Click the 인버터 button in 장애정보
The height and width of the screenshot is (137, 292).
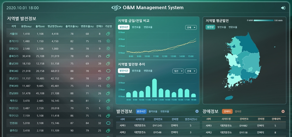[x=227, y=111]
